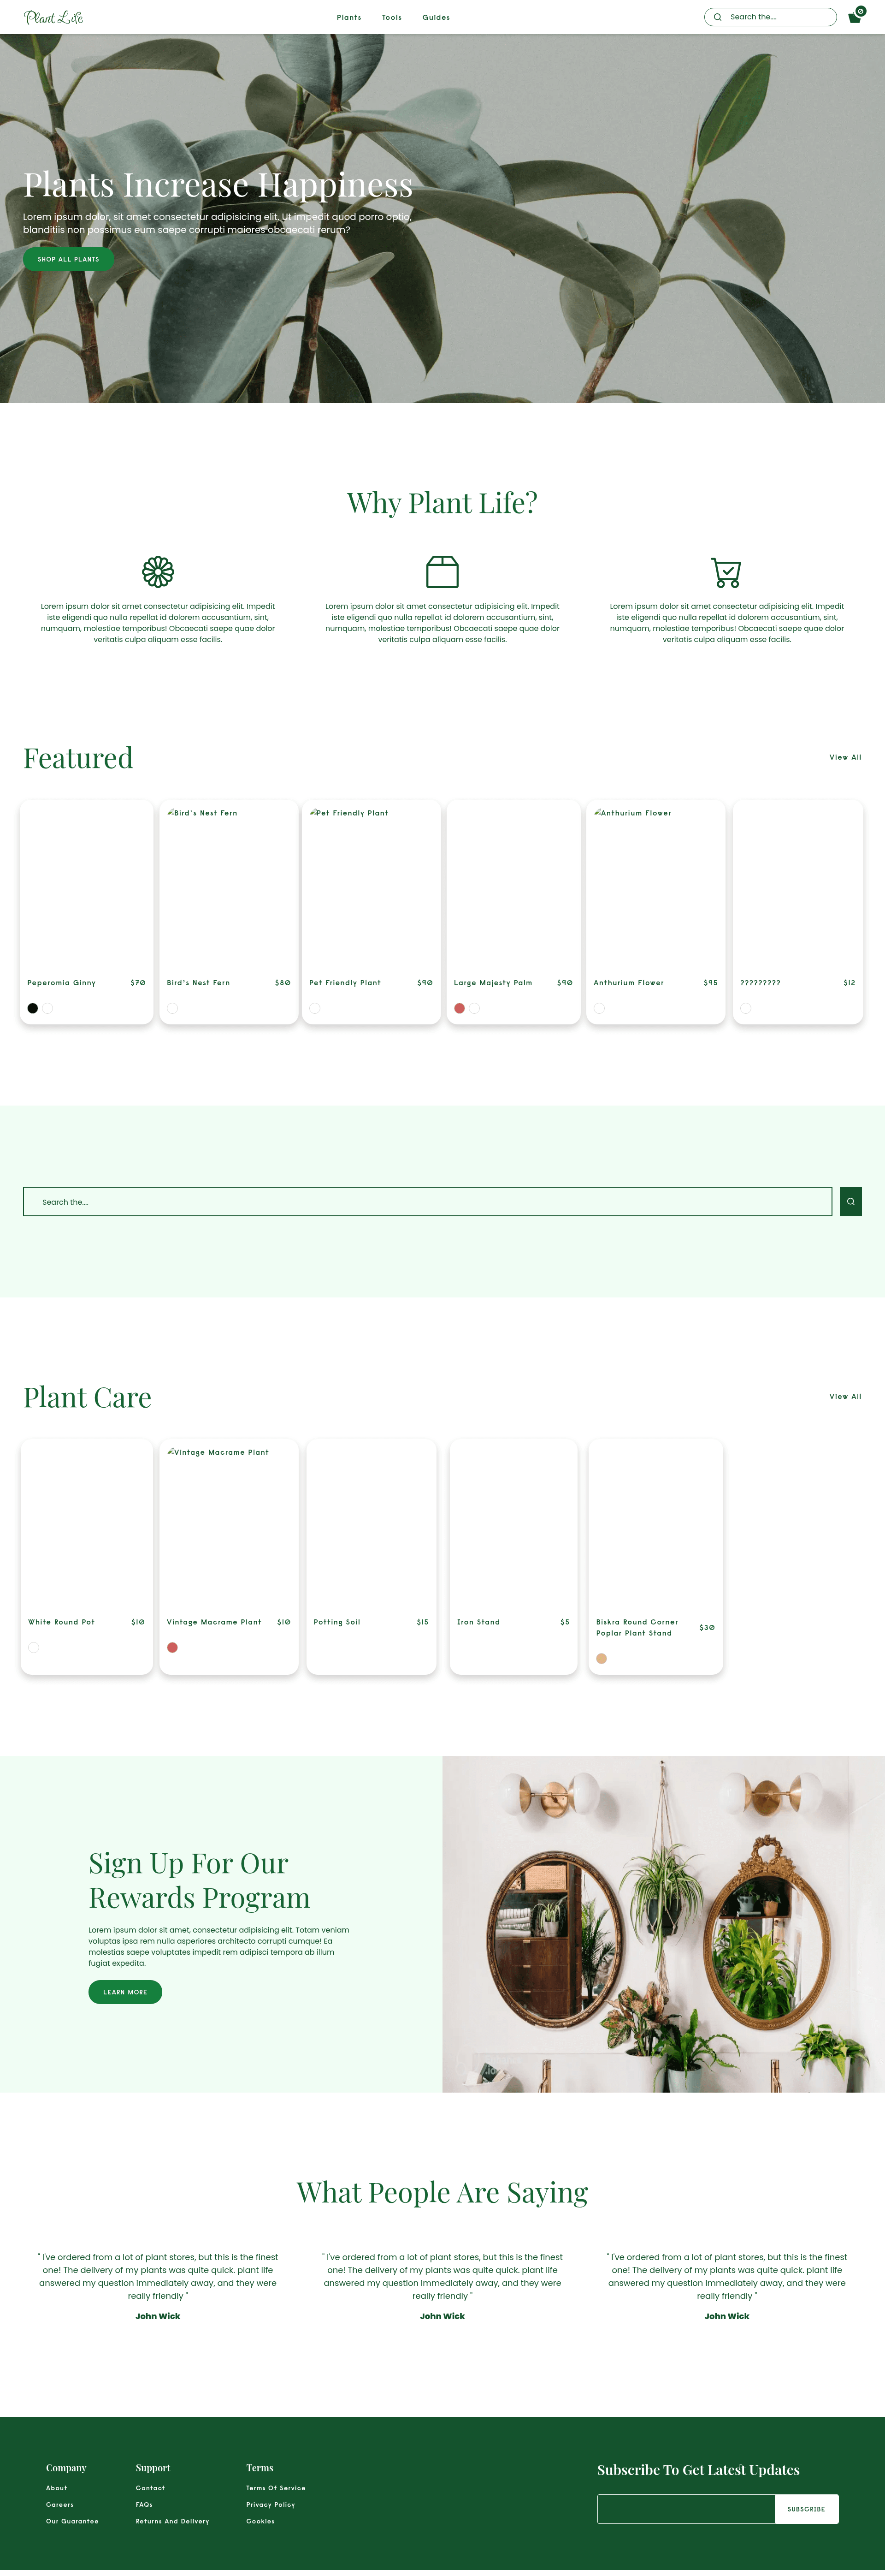Viewport: 885px width, 2570px height.
Task: Open the Guides menu
Action: [436, 17]
